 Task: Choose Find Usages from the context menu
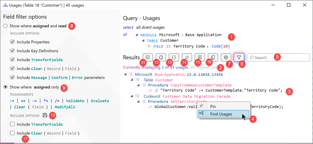224,114
